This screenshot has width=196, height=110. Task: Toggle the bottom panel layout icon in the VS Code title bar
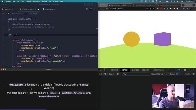tap(89, 5)
